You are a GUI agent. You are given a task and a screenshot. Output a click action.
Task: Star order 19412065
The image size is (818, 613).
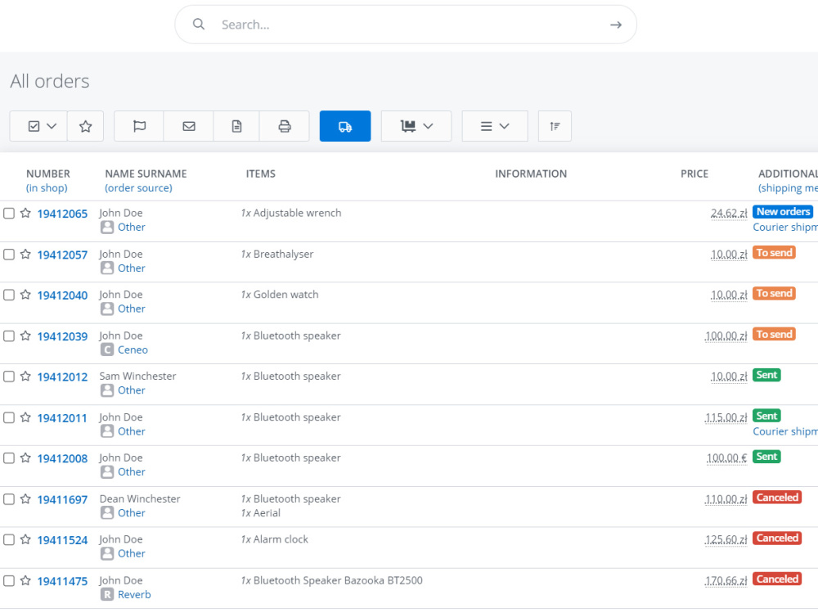point(25,213)
